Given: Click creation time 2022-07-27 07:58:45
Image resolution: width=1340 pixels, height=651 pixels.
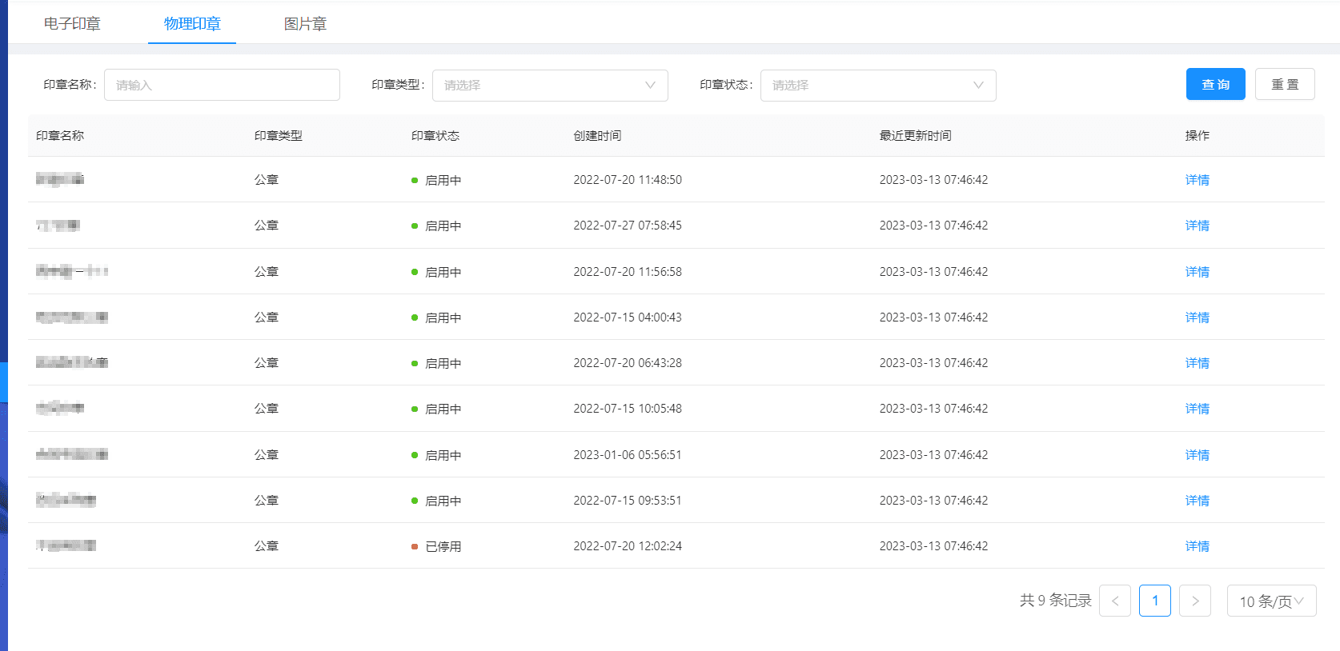Looking at the screenshot, I should pos(628,226).
